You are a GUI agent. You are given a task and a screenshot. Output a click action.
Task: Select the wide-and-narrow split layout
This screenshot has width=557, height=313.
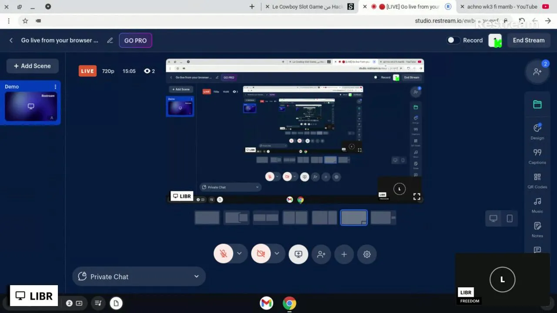[x=325, y=218]
